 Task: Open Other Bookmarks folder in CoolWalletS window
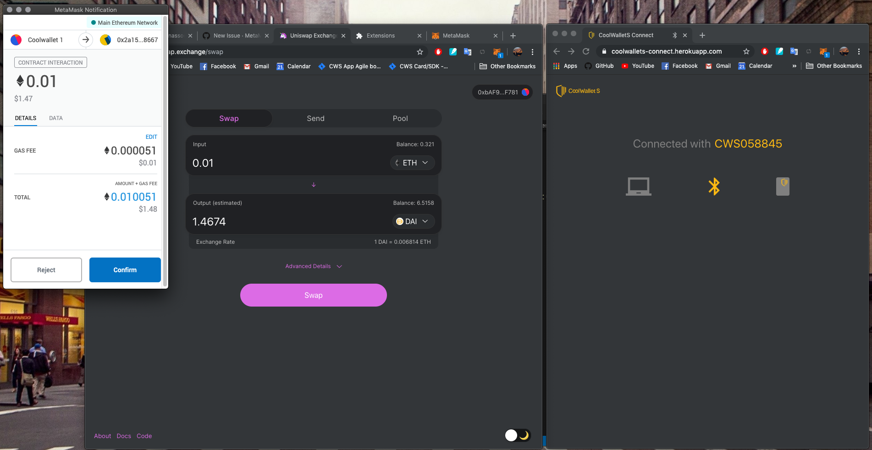pos(834,66)
